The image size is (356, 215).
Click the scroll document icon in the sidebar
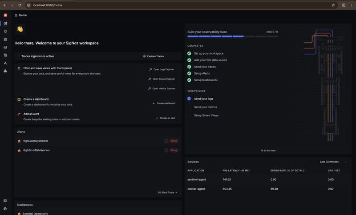point(5,55)
